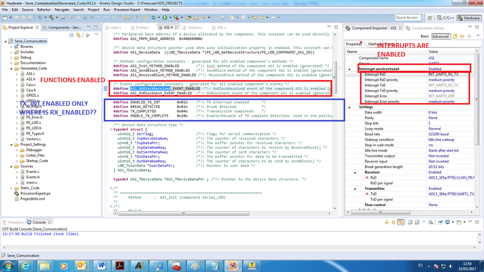Open Paint from the taskbar
The image size is (484, 272).
click(x=195, y=266)
